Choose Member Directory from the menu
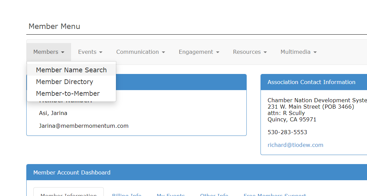The height and width of the screenshot is (196, 367). coord(64,82)
